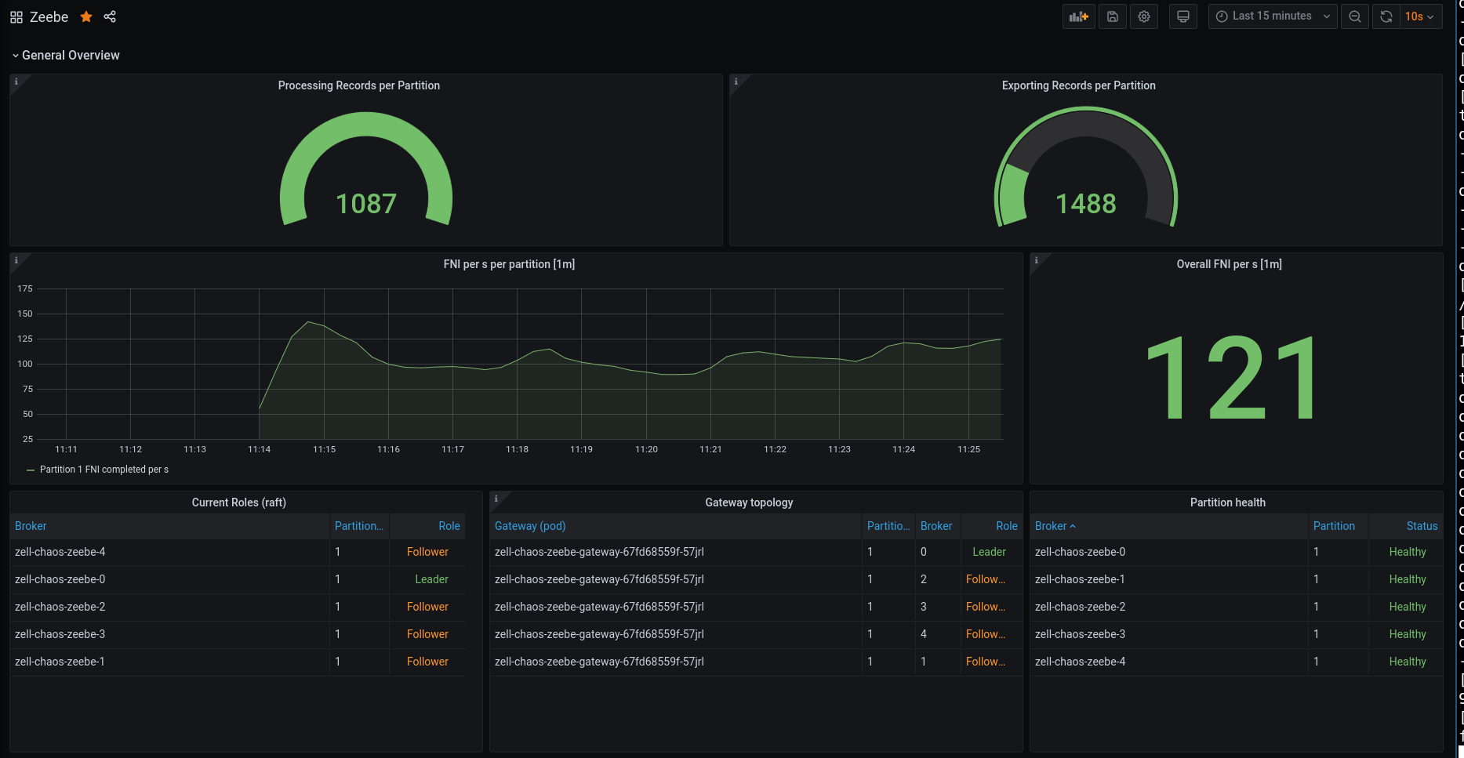Toggle Partition 1 FNI completed per s legend series
The height and width of the screenshot is (758, 1464).
[x=104, y=470]
